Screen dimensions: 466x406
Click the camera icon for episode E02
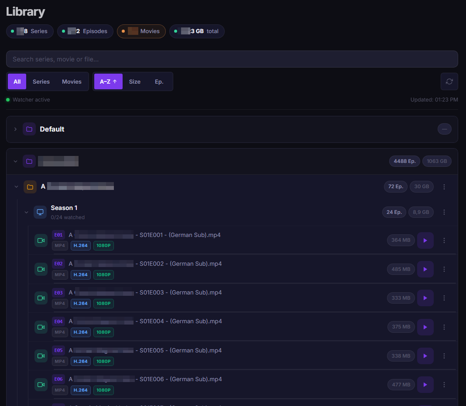click(41, 269)
